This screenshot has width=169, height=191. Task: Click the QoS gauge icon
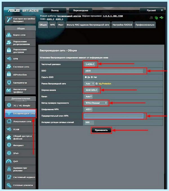coord(9,161)
